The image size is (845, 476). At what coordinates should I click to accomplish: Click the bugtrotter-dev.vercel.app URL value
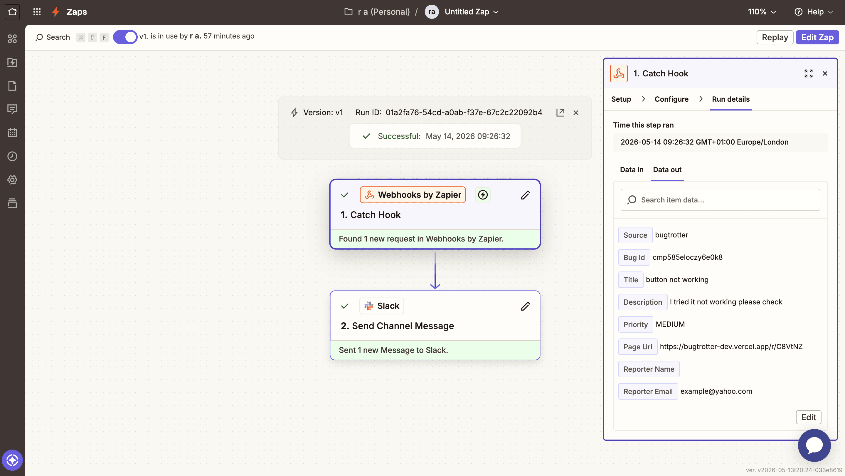(x=731, y=346)
